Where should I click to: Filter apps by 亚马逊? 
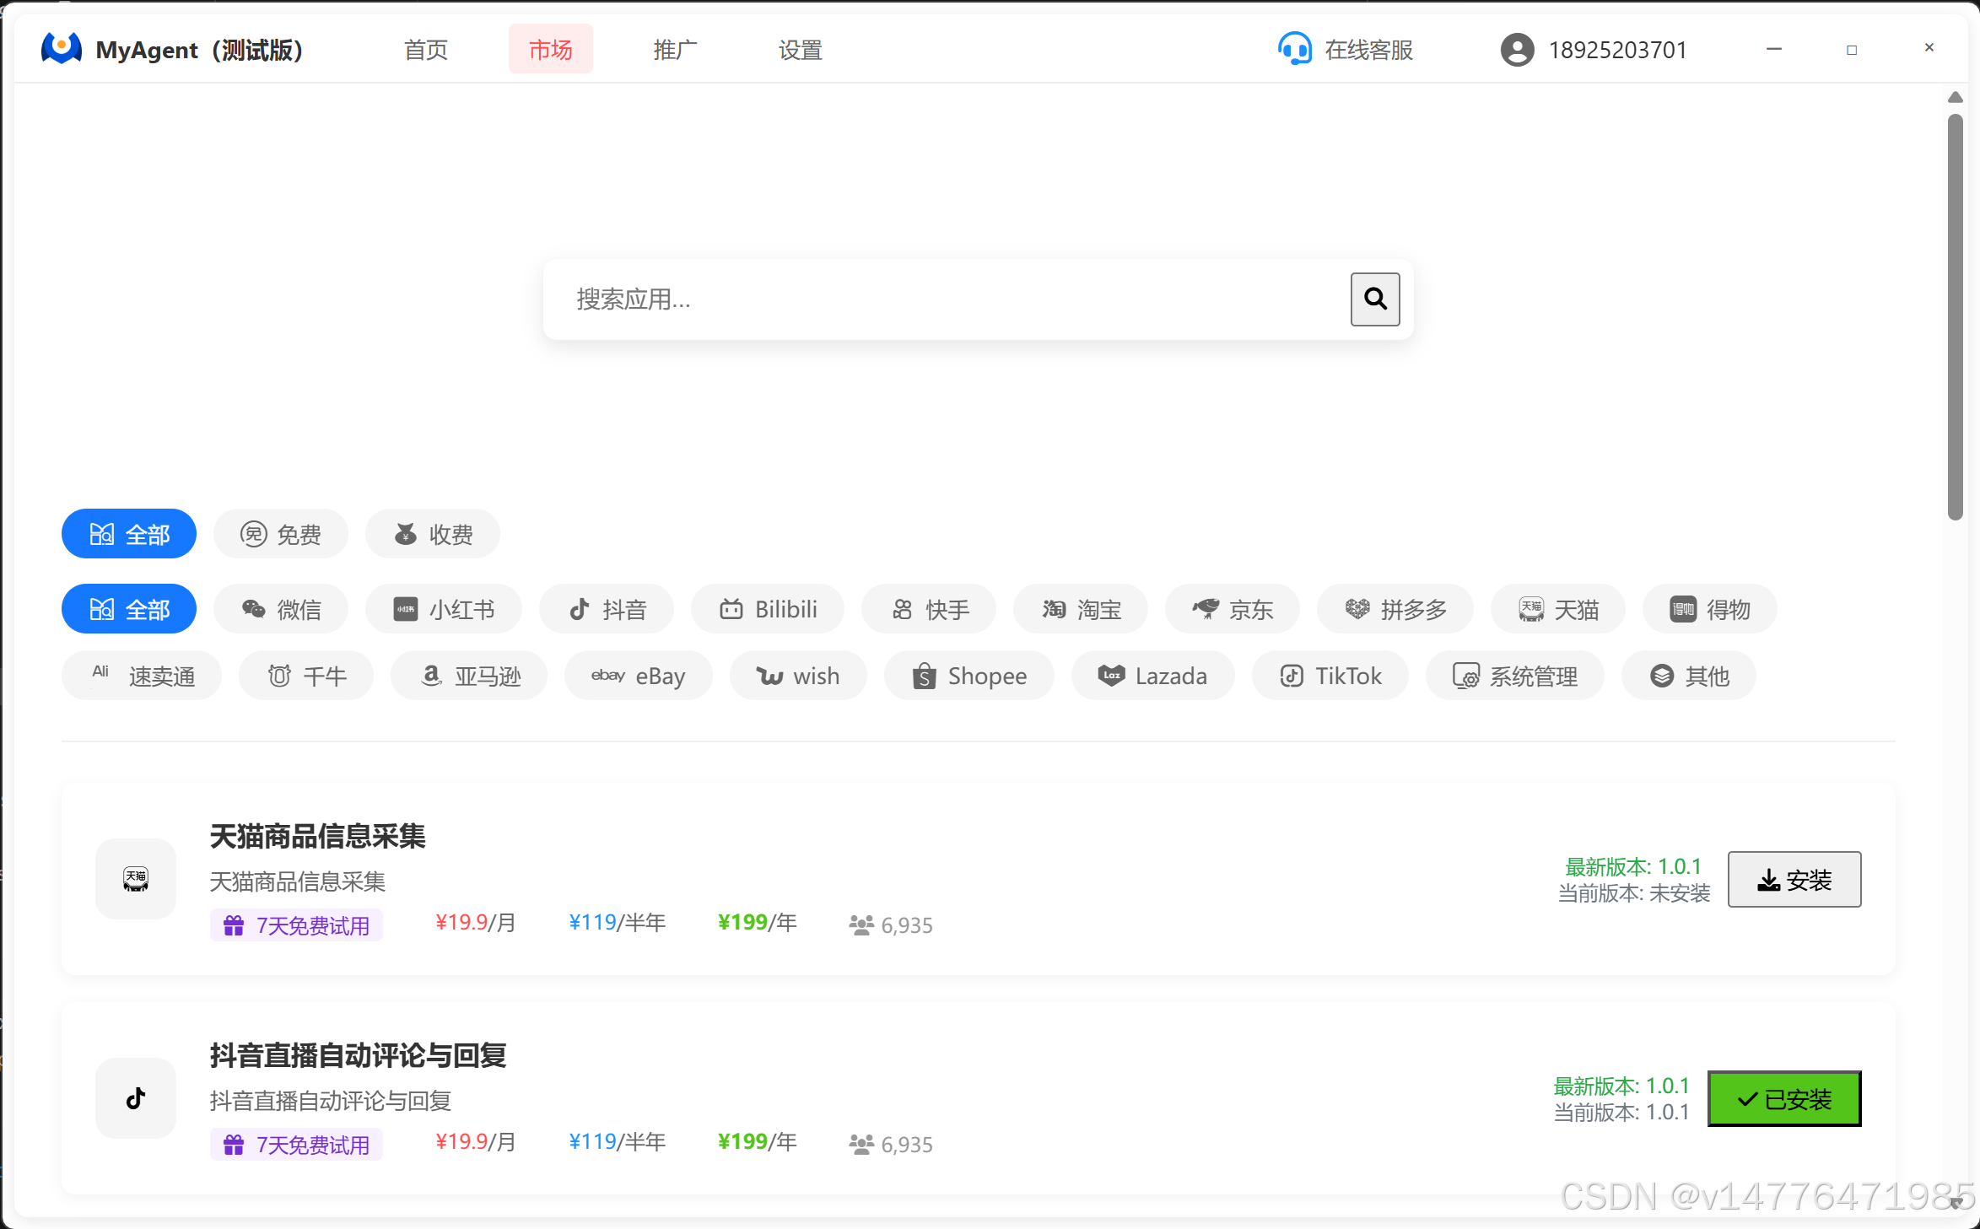[469, 676]
